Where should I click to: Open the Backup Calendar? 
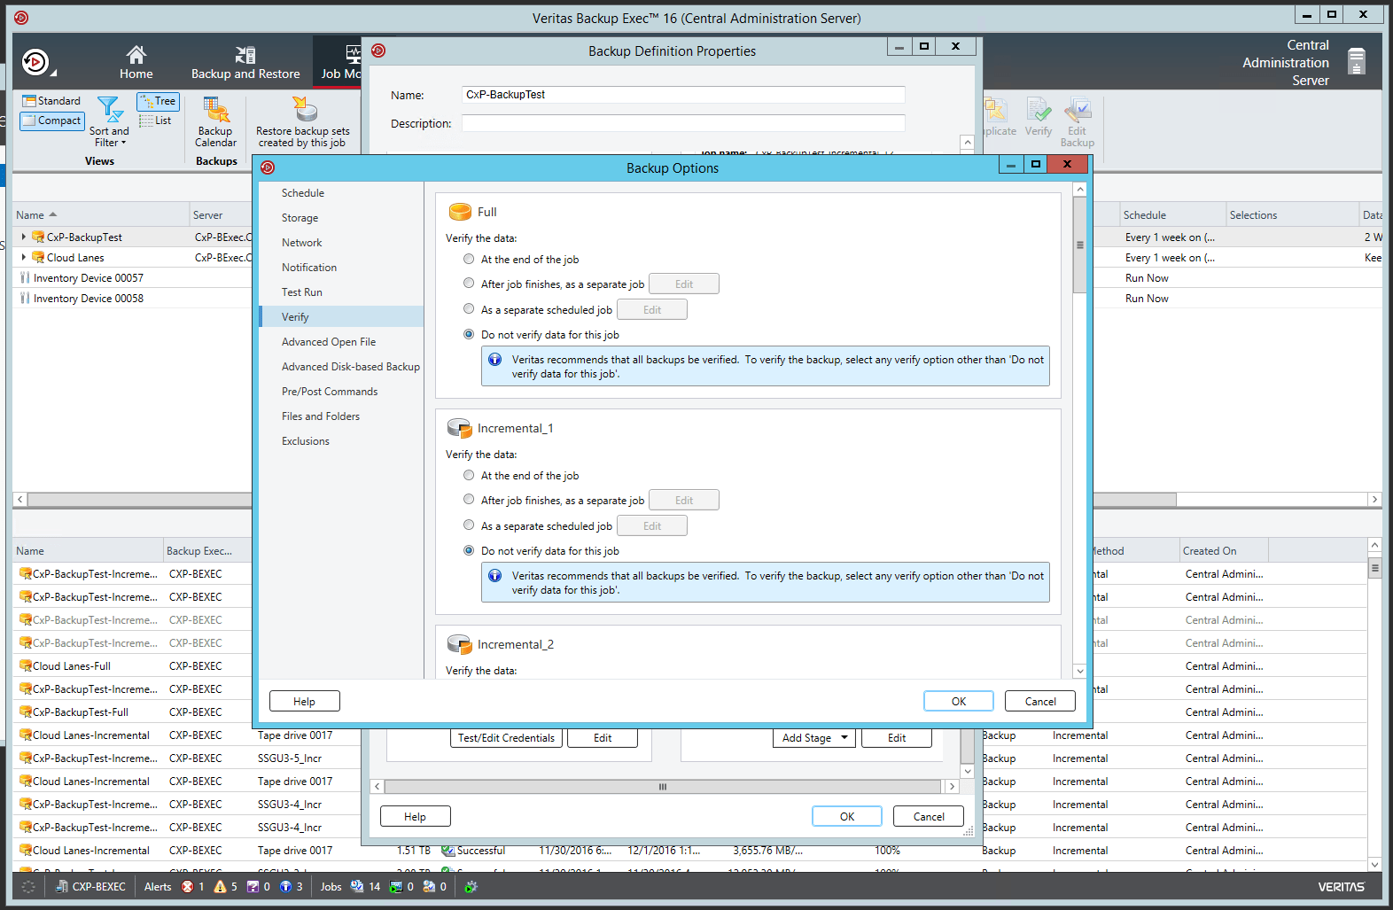(216, 122)
